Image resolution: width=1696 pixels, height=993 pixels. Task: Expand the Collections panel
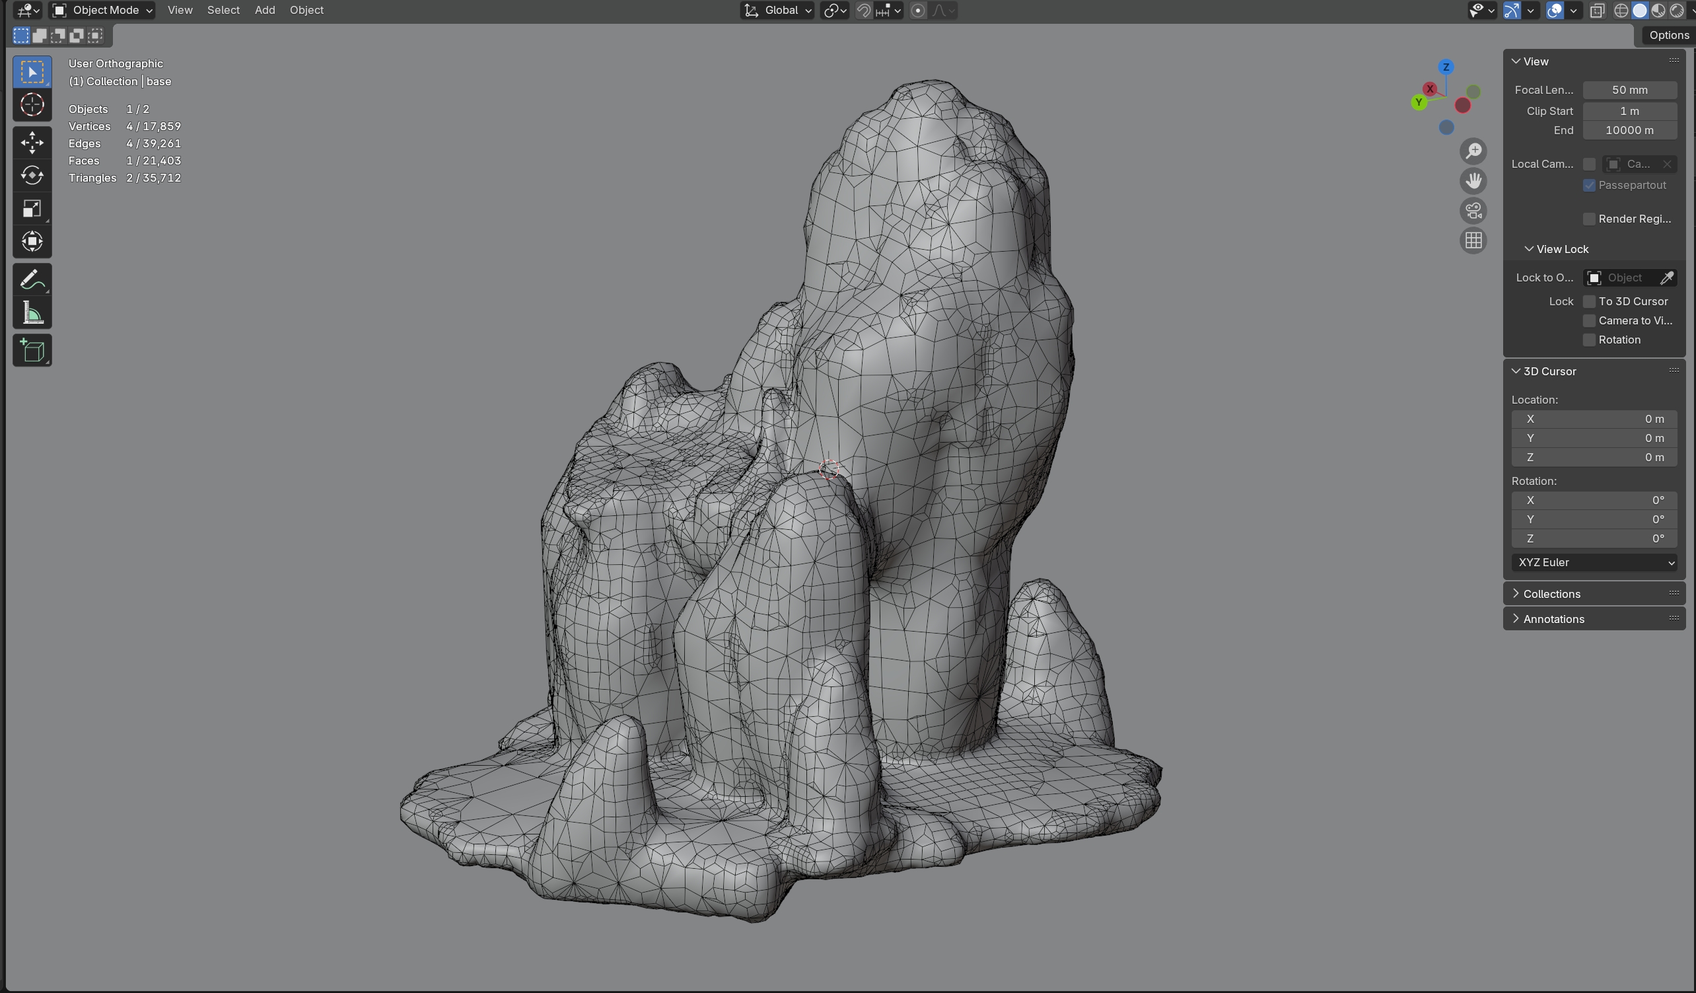[x=1551, y=594]
